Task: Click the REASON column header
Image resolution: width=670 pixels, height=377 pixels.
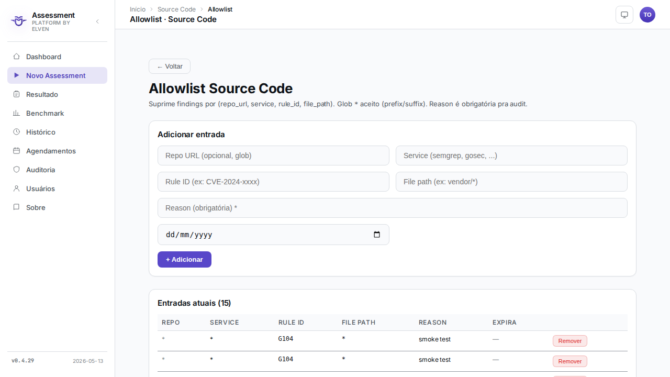Action: click(x=433, y=323)
